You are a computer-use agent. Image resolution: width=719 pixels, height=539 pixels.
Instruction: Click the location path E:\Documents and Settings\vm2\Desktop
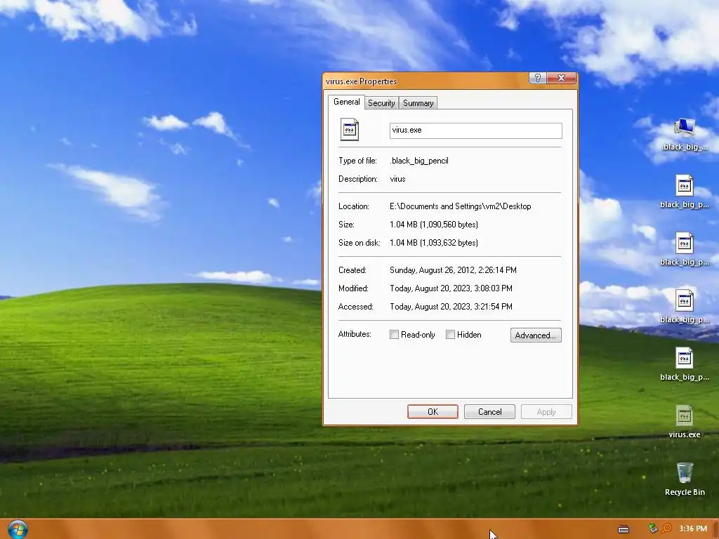pyautogui.click(x=461, y=206)
